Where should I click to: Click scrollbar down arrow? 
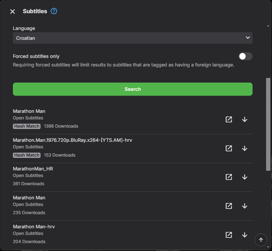(x=268, y=247)
